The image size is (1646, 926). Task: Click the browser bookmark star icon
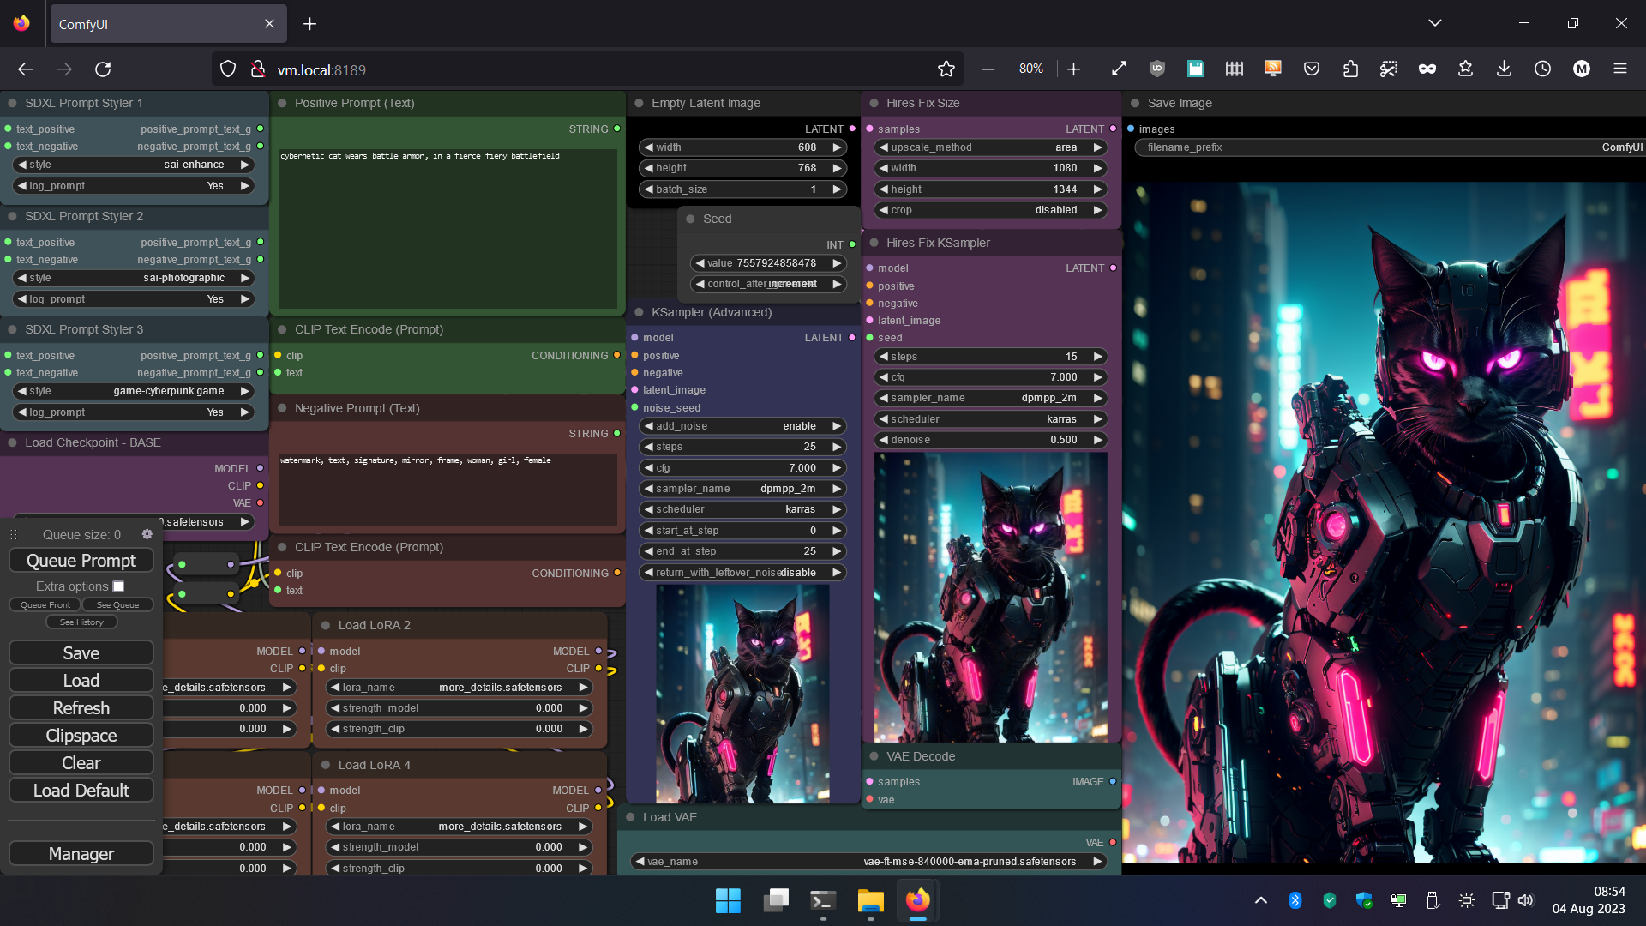tap(947, 69)
